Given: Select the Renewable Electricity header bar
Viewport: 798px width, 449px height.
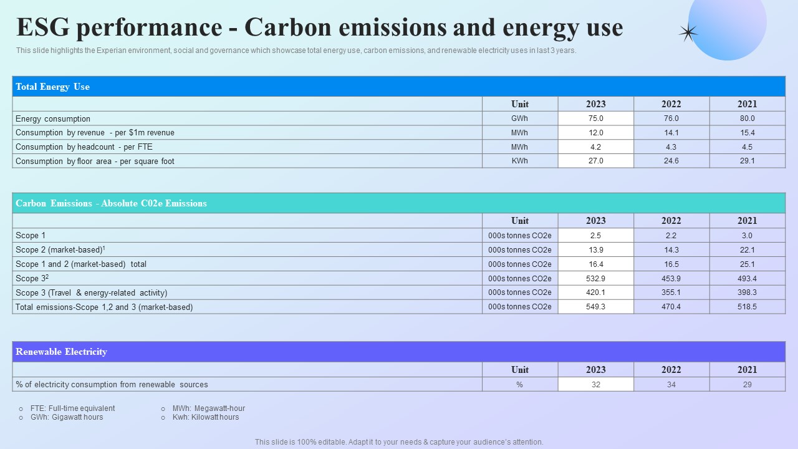Looking at the screenshot, I should coord(399,352).
